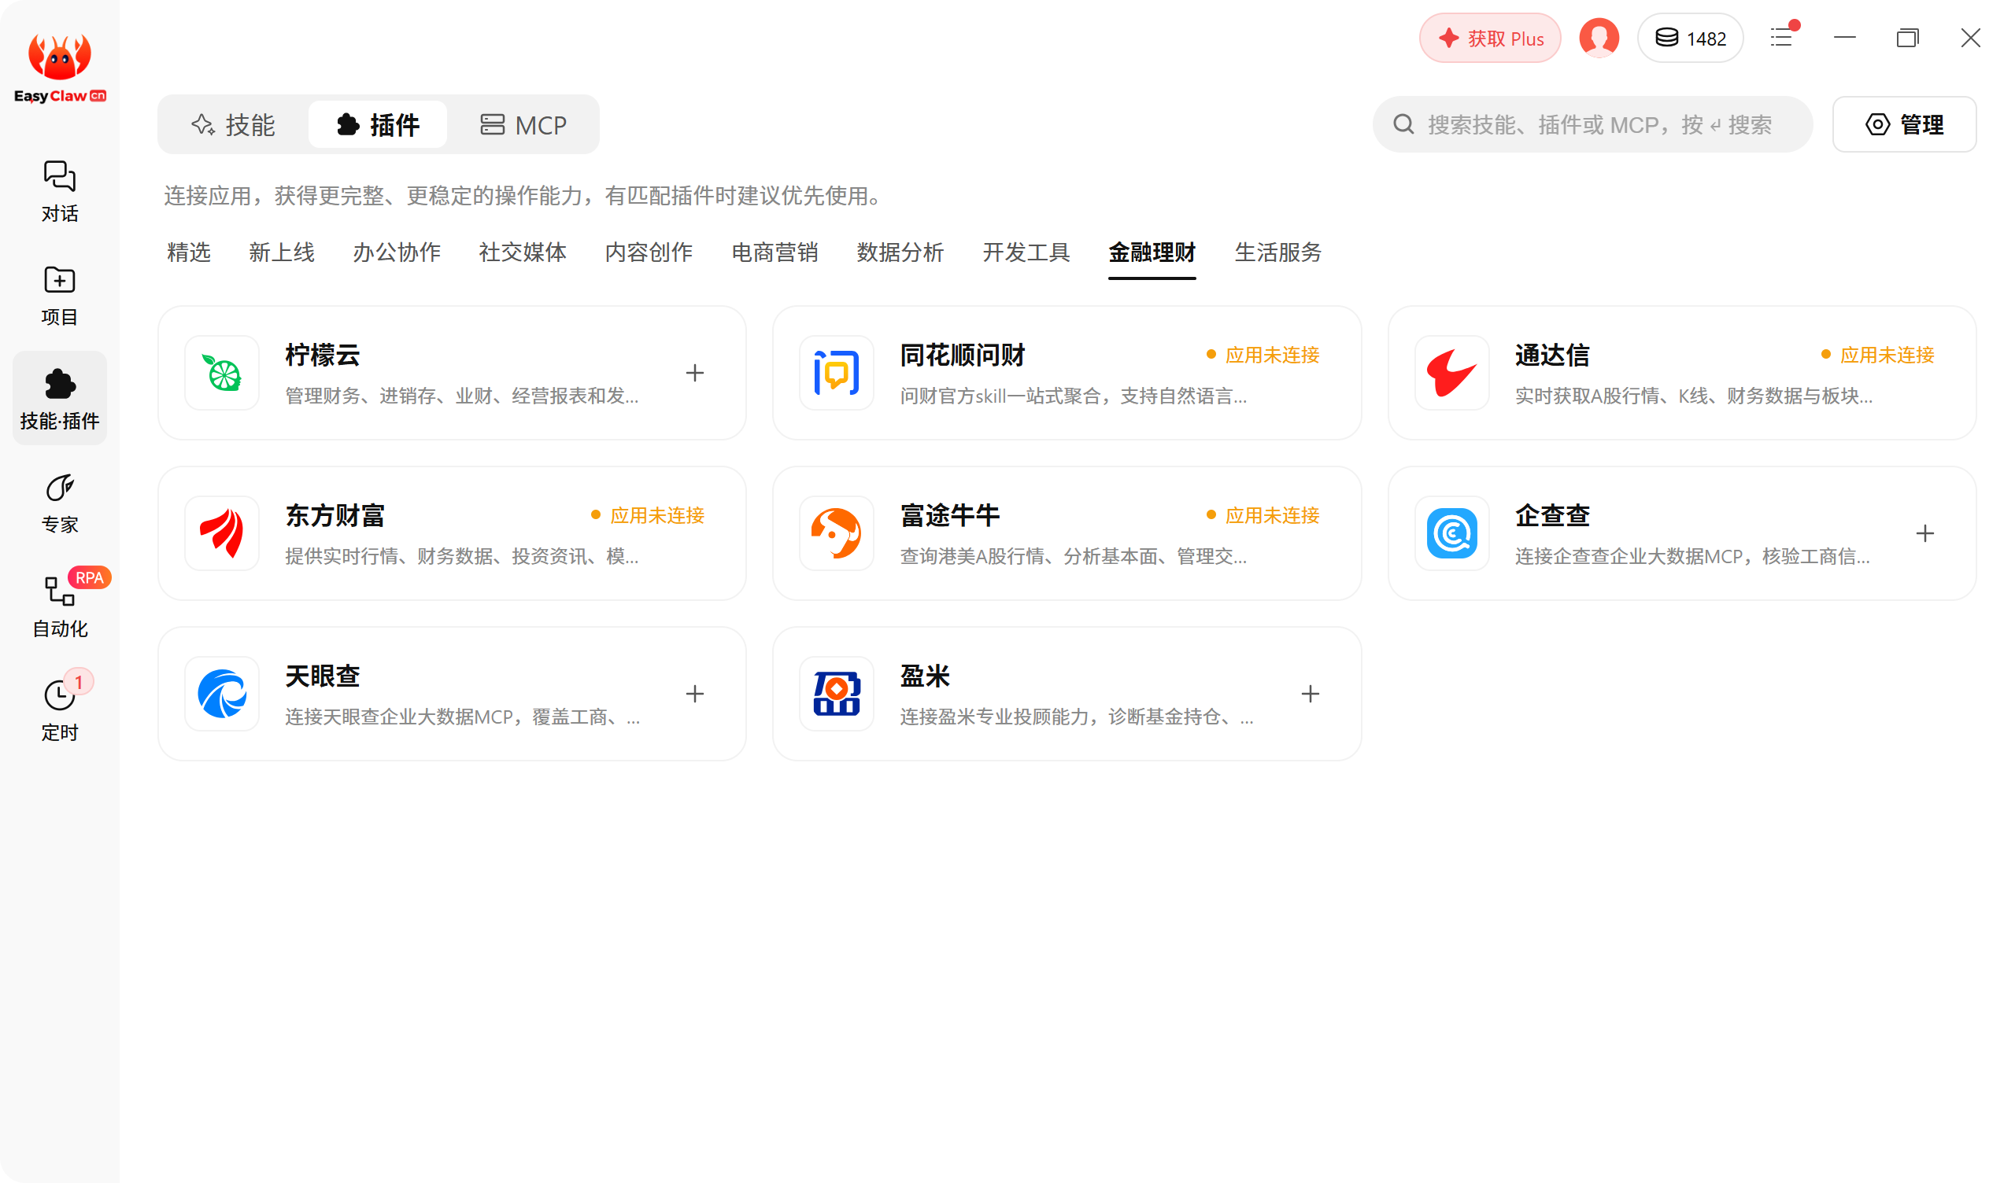Screen dimensions: 2015x1183
Task: Switch to the MCP tab
Action: tap(523, 125)
